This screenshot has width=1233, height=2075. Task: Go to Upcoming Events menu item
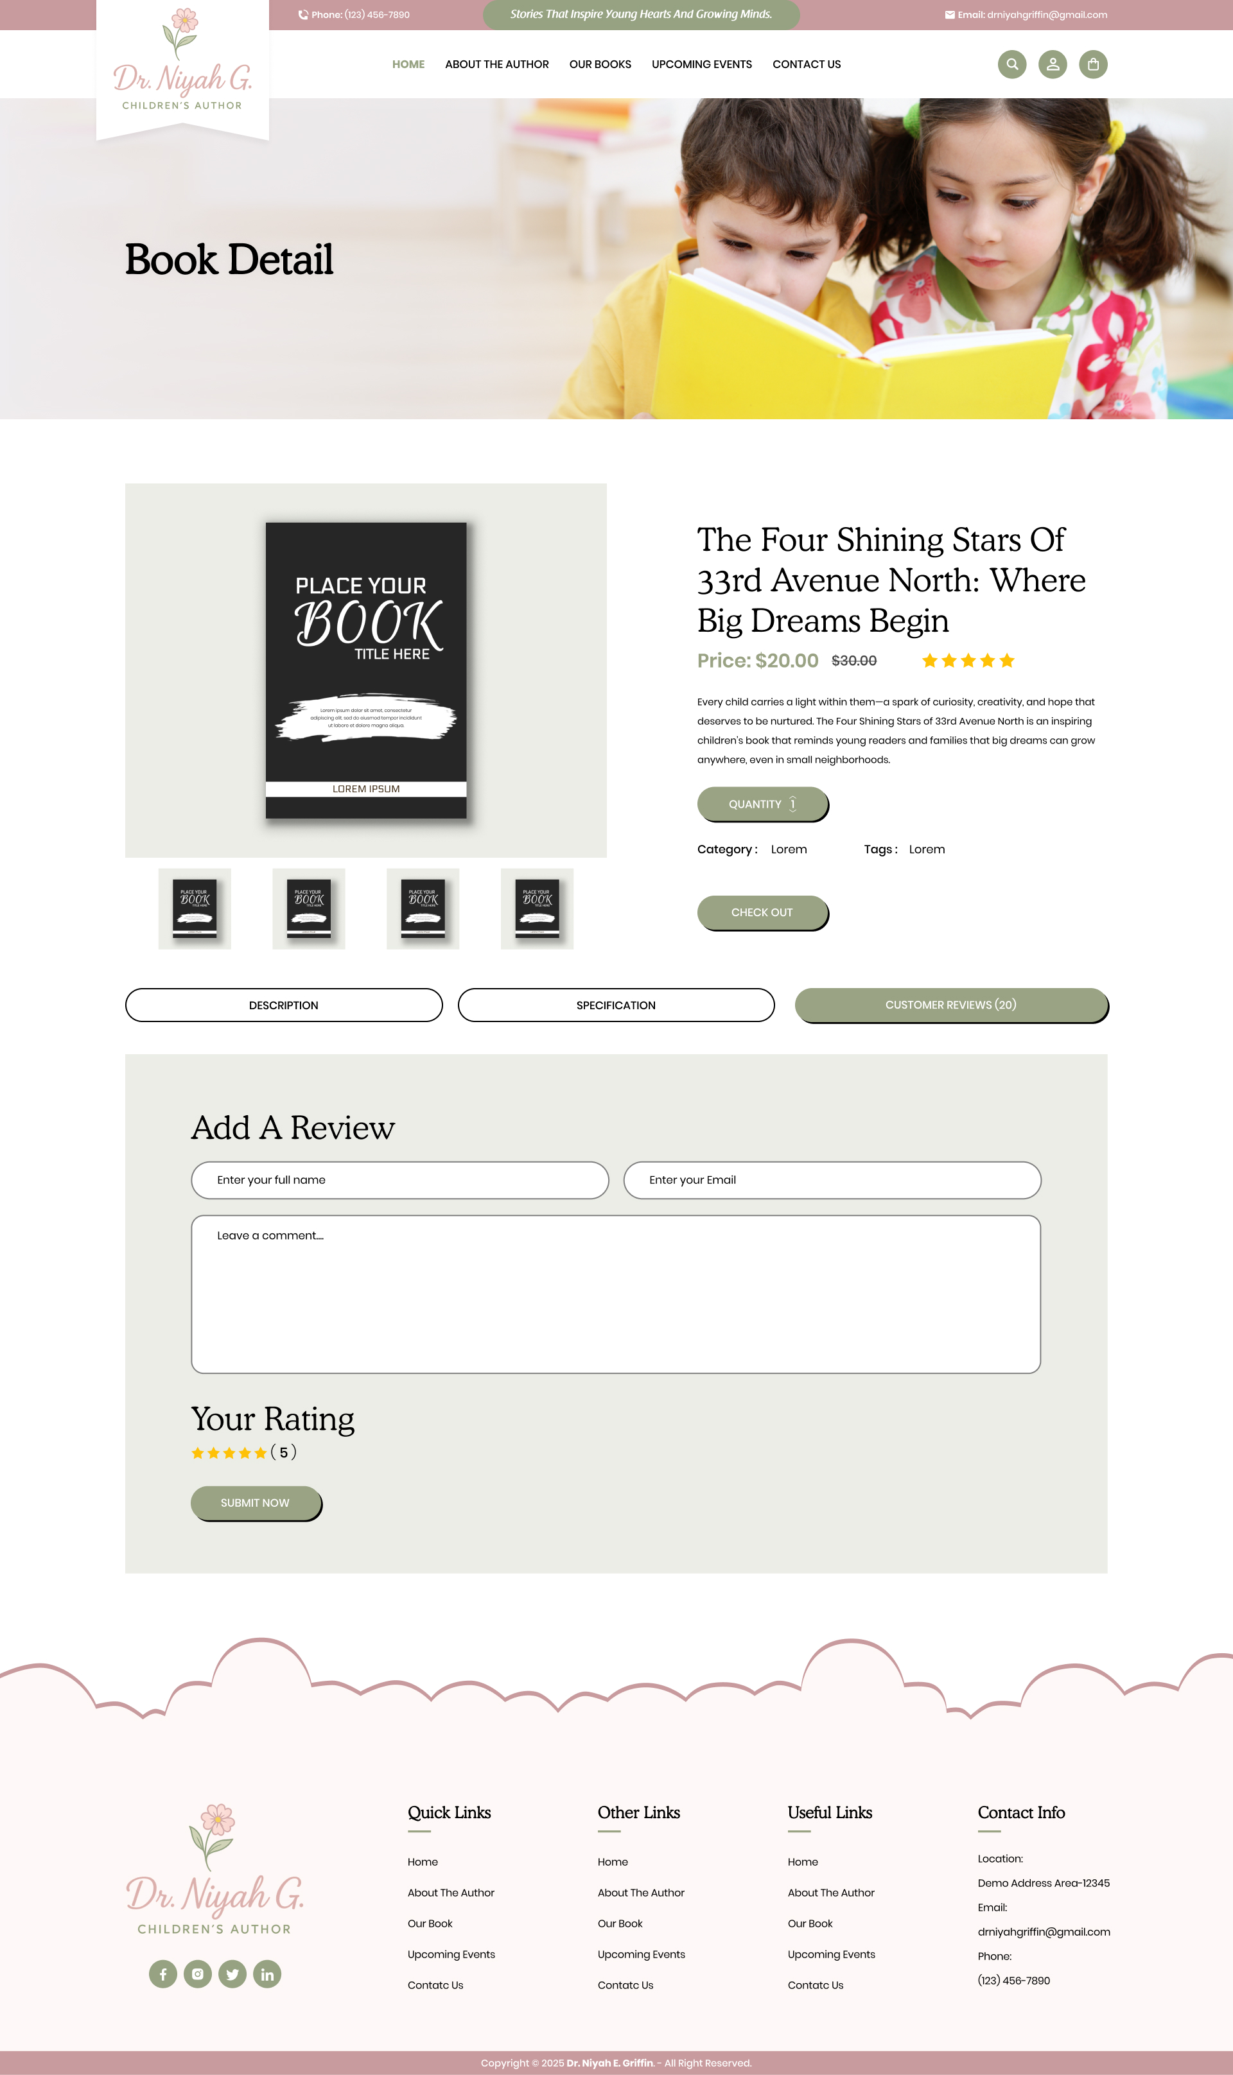[701, 64]
